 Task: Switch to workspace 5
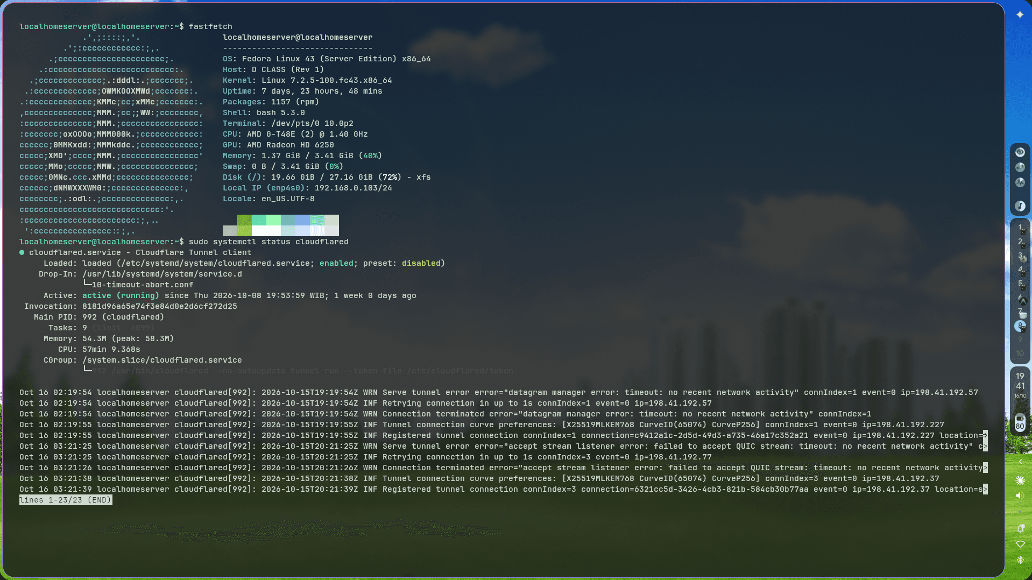click(1020, 284)
